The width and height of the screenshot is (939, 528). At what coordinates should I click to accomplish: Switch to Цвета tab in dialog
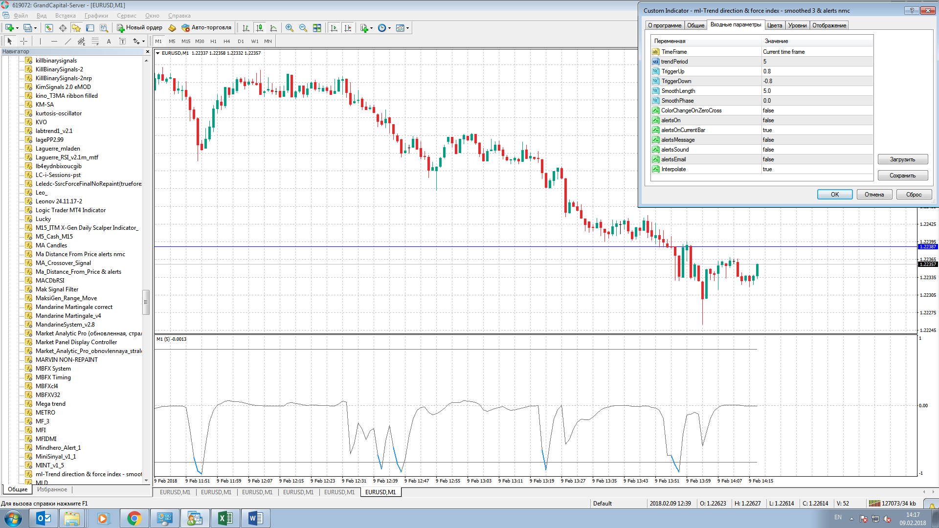pos(775,25)
